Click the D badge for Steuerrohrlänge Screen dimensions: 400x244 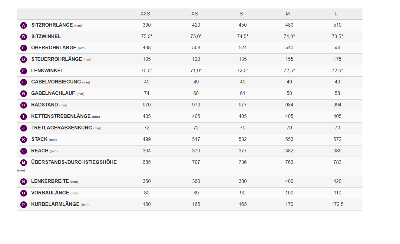pos(24,60)
